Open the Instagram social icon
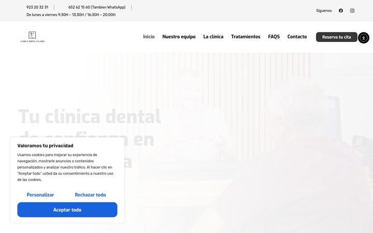373x233 pixels. (x=352, y=10)
